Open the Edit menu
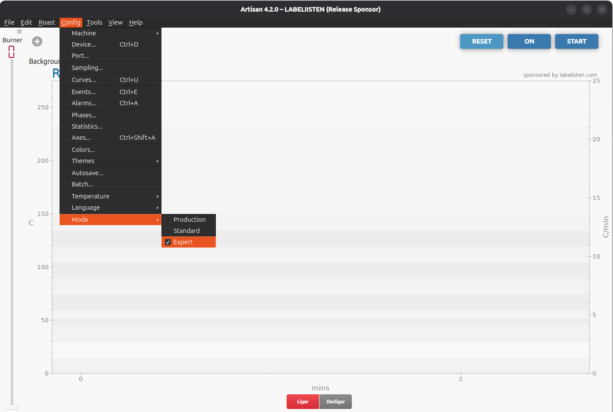 pyautogui.click(x=26, y=22)
